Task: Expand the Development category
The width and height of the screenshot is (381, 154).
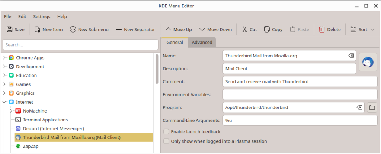Action: pos(4,67)
